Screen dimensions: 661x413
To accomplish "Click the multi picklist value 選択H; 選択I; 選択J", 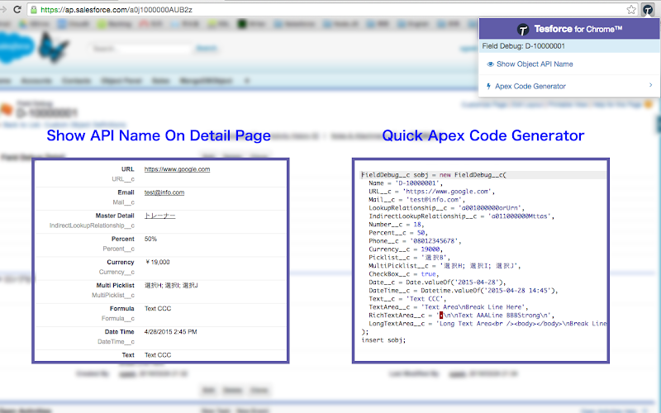I will (x=171, y=285).
